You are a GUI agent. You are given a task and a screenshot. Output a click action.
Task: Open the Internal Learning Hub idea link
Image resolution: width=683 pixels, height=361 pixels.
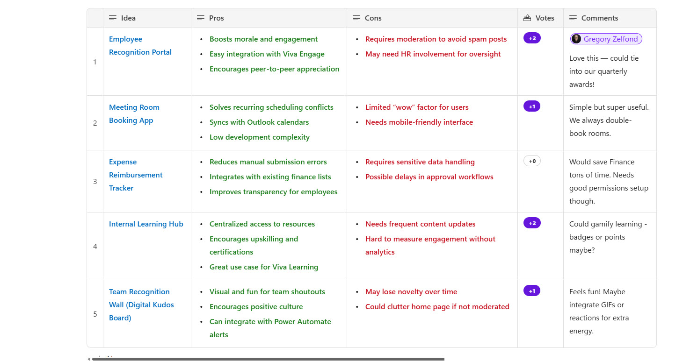point(146,224)
